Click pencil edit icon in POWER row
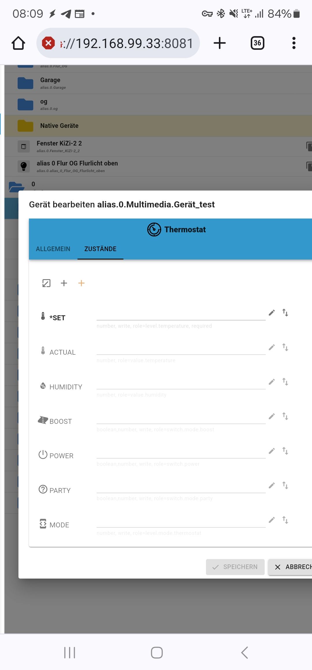 [x=272, y=451]
